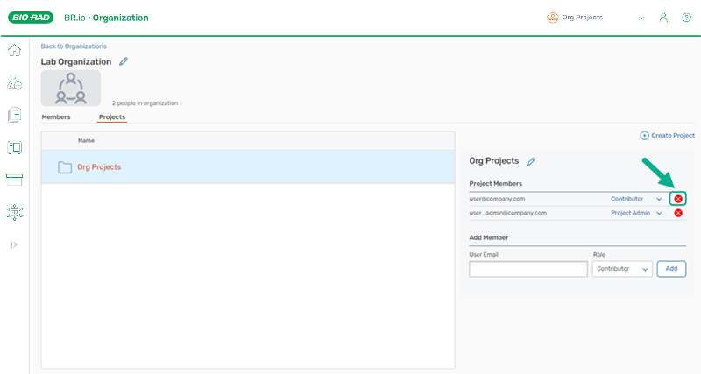This screenshot has width=701, height=374.
Task: Edit the Lab Organization name with the pencil
Action: (x=124, y=61)
